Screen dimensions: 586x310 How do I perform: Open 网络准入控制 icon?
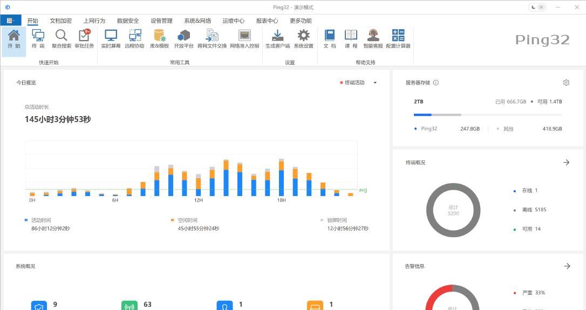tap(244, 39)
